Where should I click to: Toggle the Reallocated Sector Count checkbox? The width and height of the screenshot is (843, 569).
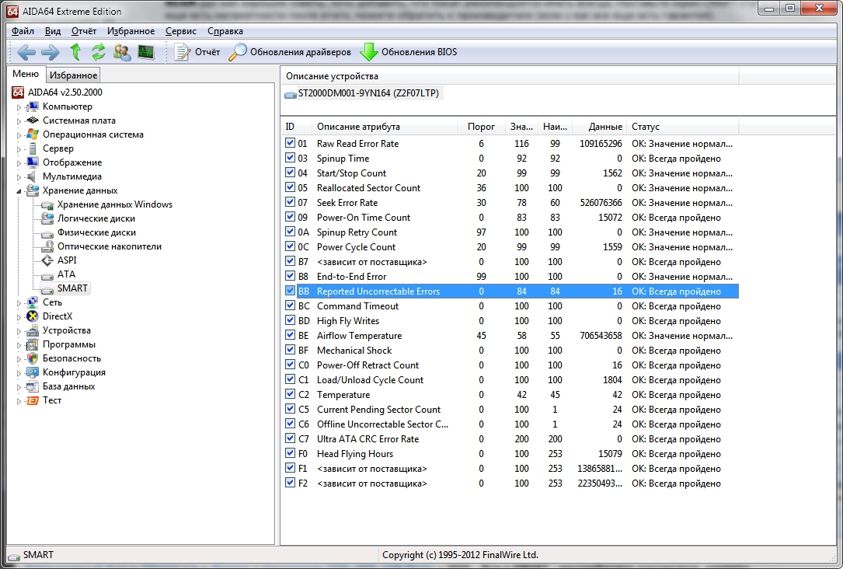coord(290,188)
